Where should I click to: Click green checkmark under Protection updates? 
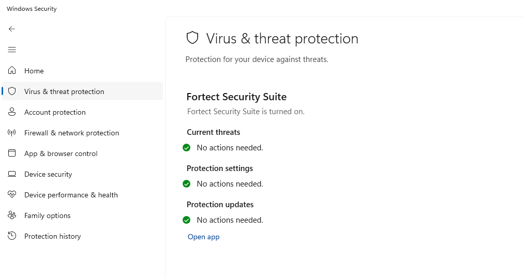click(187, 220)
